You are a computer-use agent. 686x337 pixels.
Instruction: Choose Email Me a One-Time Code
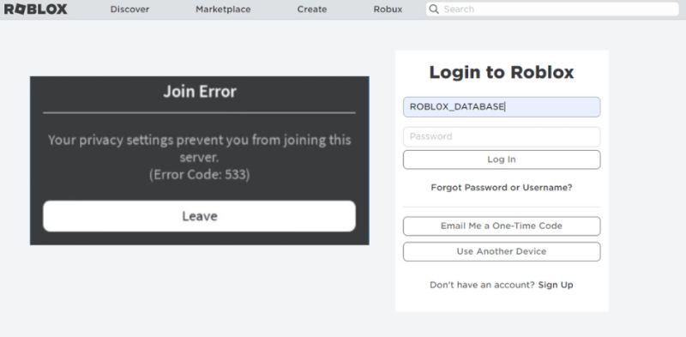pos(502,226)
